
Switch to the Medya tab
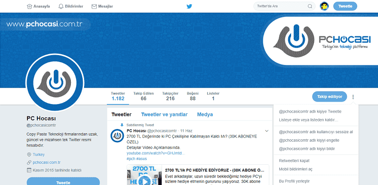click(205, 114)
